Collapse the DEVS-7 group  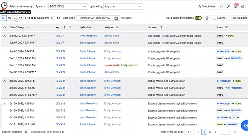(5, 36)
